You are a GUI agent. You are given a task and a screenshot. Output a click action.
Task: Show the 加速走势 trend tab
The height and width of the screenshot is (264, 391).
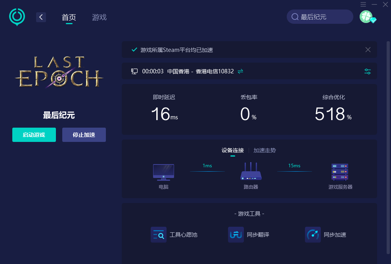tap(264, 150)
